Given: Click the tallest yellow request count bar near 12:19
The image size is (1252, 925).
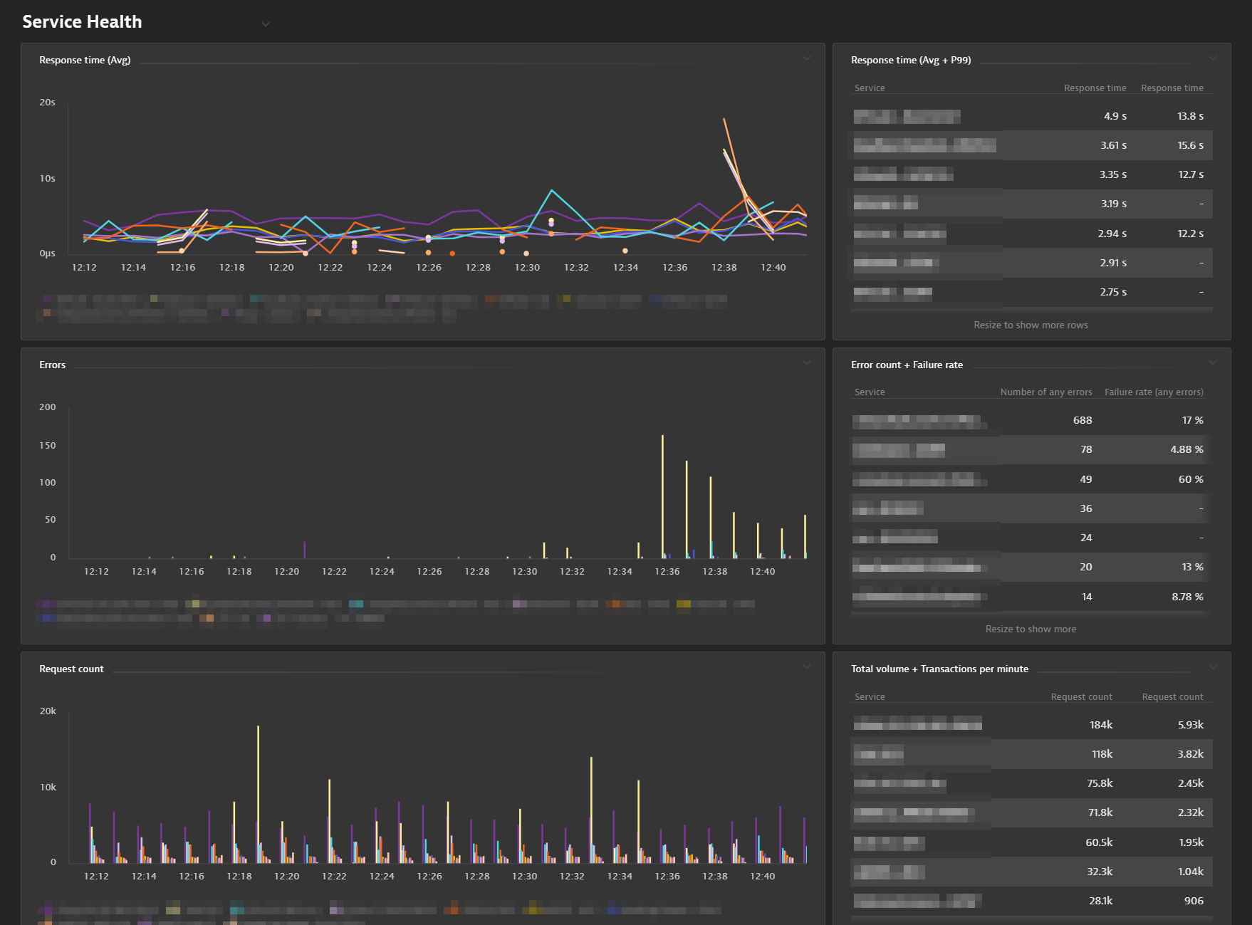Looking at the screenshot, I should [x=258, y=794].
